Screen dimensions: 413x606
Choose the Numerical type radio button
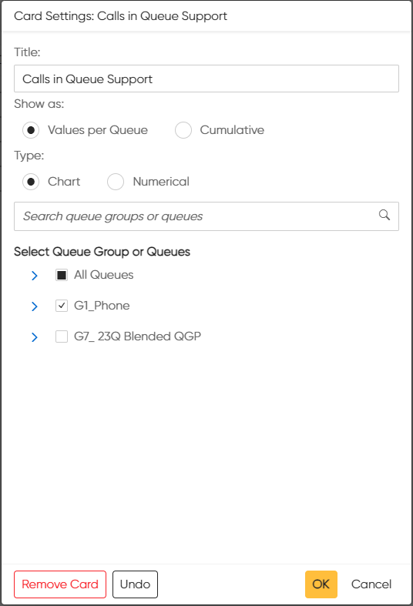click(116, 182)
